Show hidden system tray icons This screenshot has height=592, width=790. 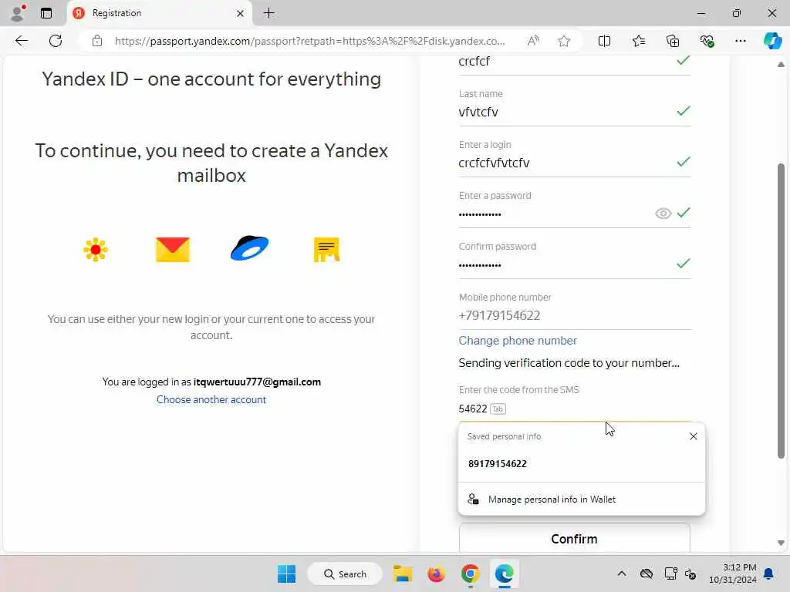tap(622, 573)
